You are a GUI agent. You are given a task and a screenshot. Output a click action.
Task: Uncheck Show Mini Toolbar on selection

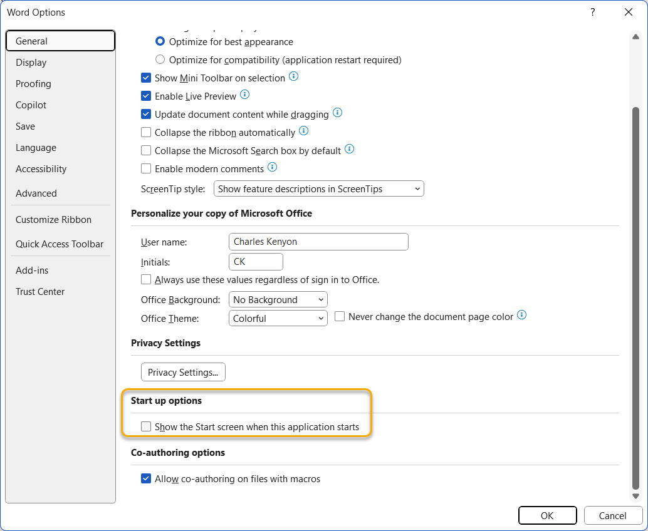(146, 78)
